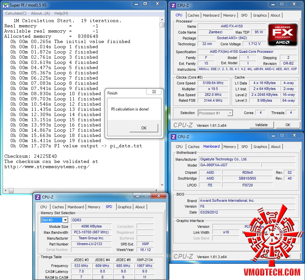Screen dimensions: 305x280
Task: Click the Super PI vertical scrollbar up arrow
Action: (x=162, y=20)
